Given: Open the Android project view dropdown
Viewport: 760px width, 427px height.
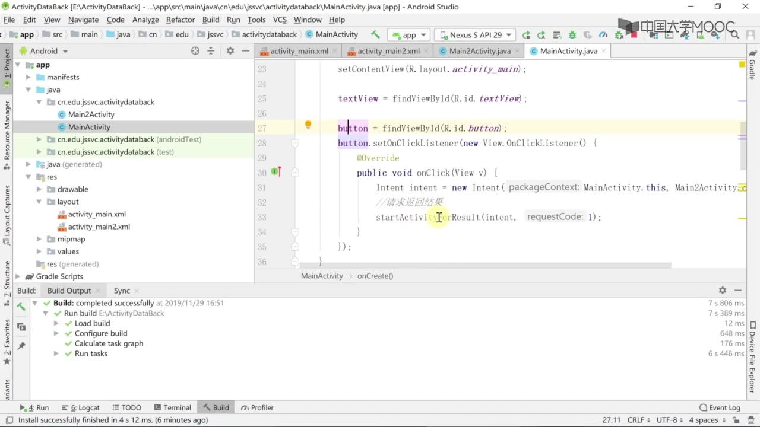Looking at the screenshot, I should click(44, 51).
